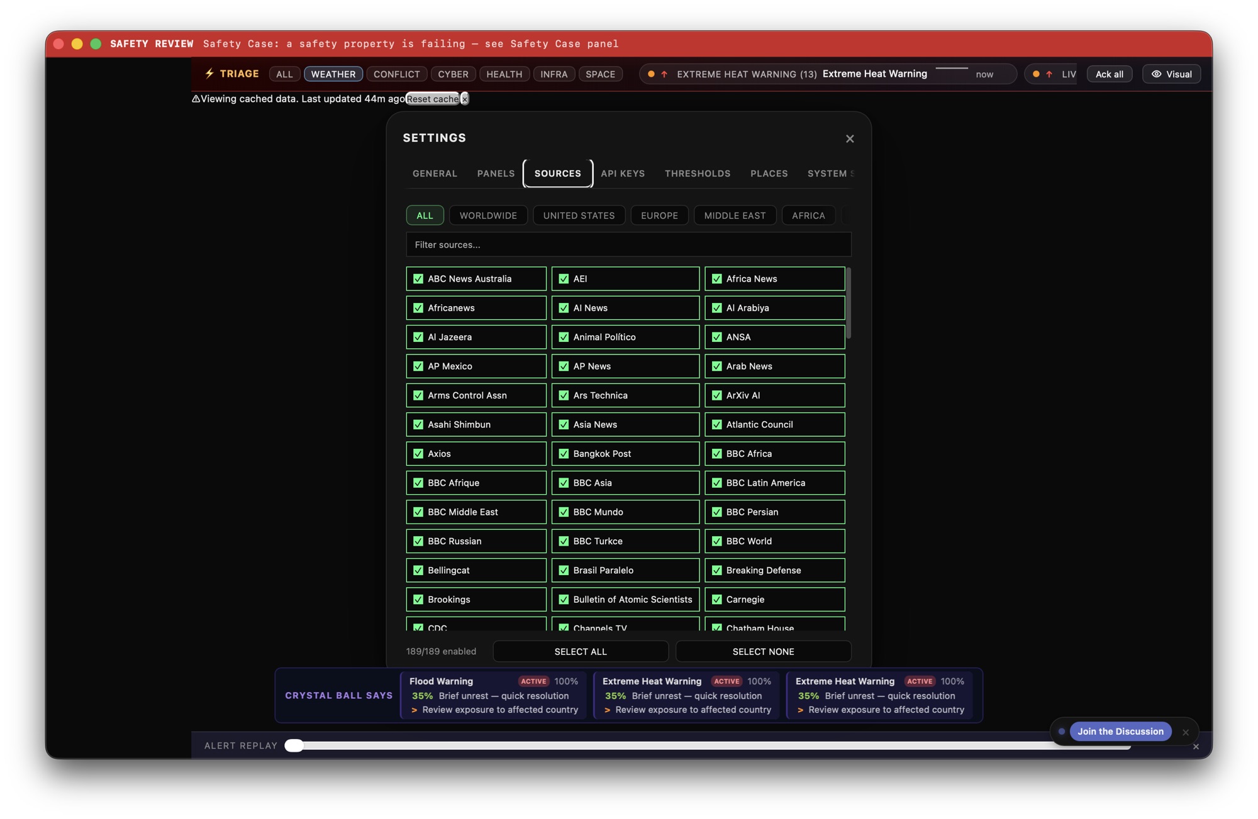The image size is (1258, 819).
Task: Click the Reset cache button
Action: coord(432,99)
